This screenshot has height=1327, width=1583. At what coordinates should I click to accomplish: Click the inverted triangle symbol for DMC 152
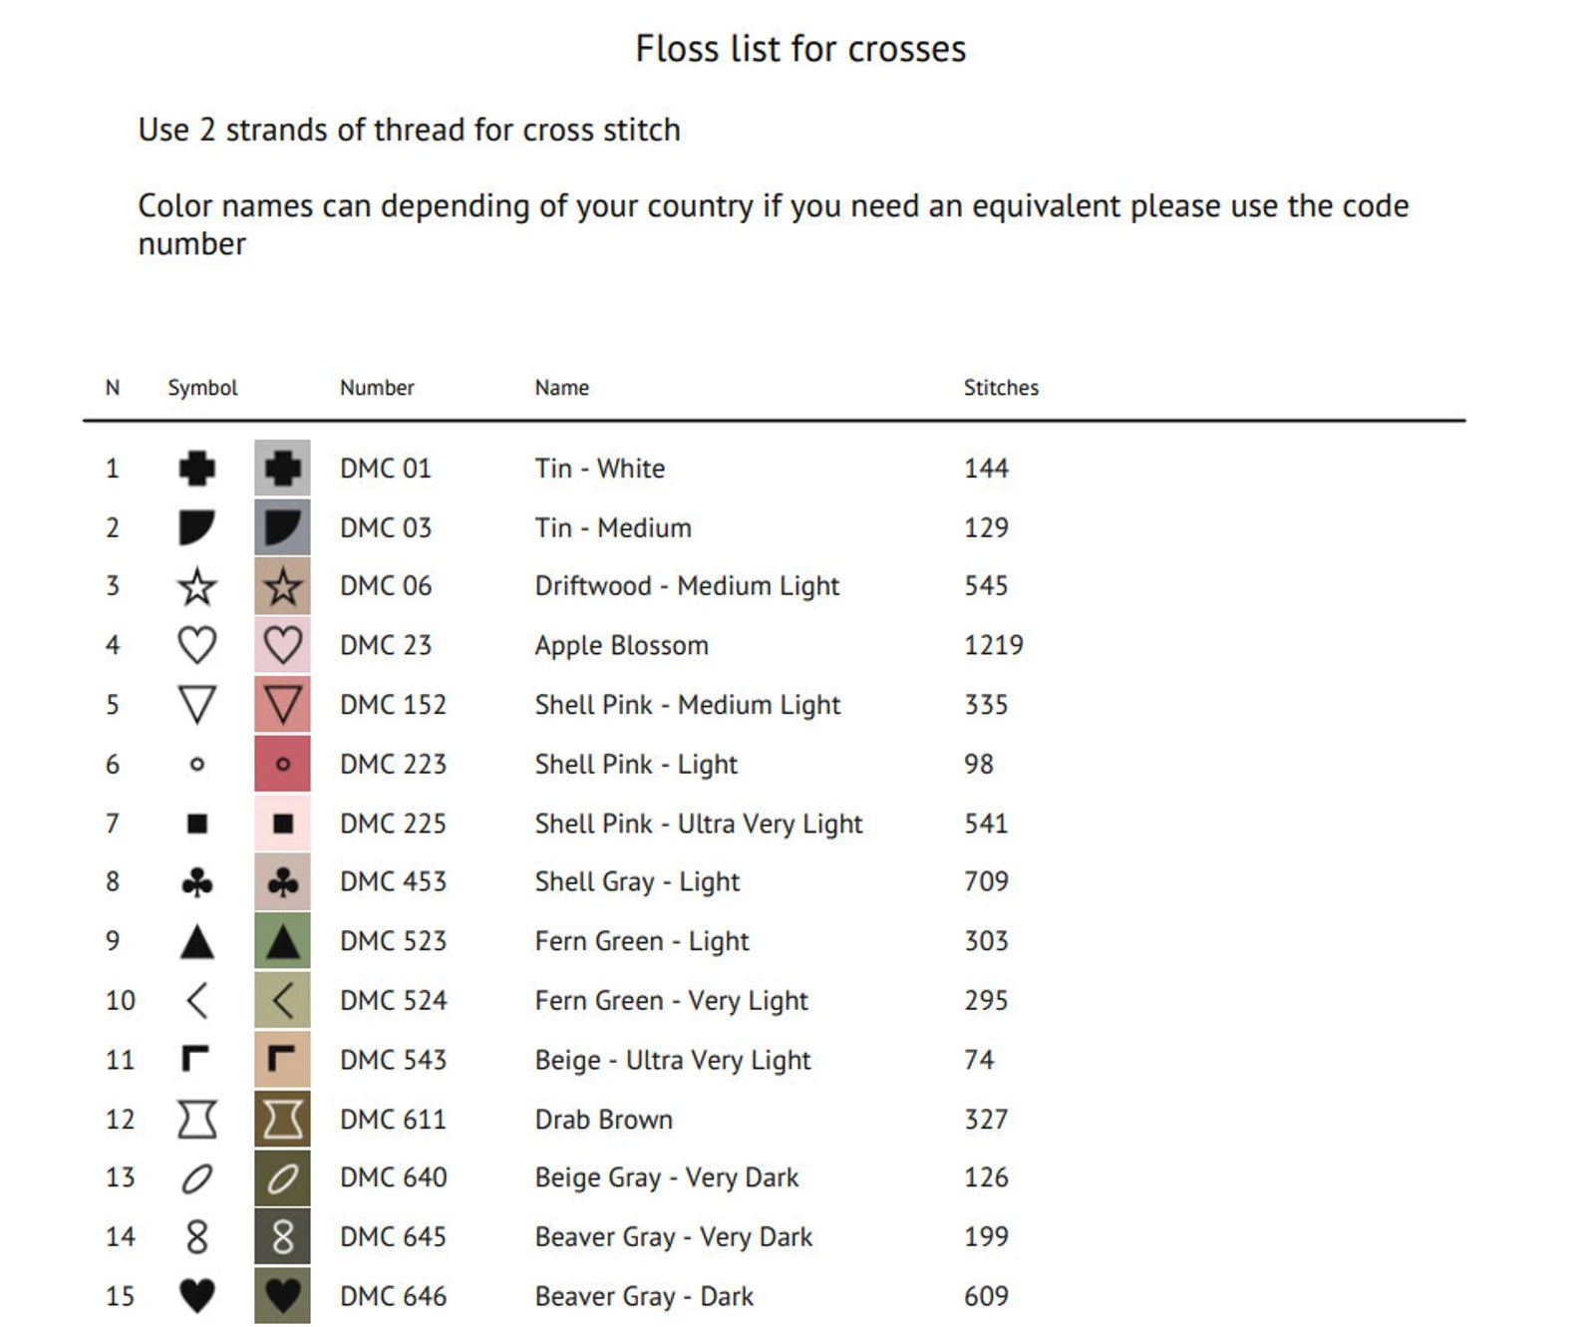click(196, 705)
